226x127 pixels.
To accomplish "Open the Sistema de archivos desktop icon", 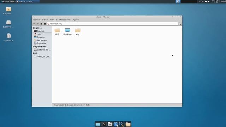I will [8, 24].
